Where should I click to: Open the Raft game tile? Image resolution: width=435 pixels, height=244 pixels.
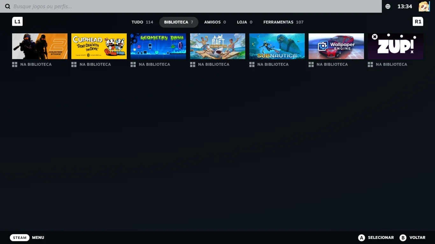(217, 46)
